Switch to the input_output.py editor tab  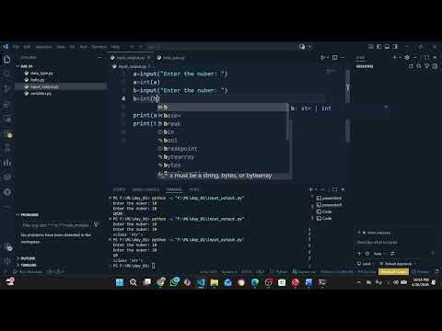coord(131,58)
